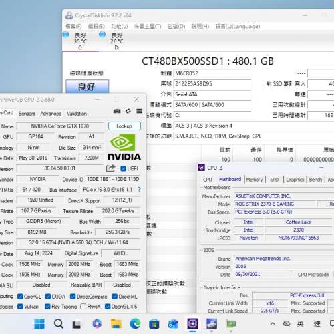Image resolution: width=334 pixels, height=334 pixels.
Task: Click CT480BX500SSD1 drive title
Action: [208, 61]
